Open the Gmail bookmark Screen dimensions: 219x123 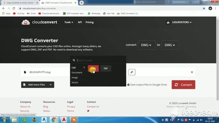tap(31, 13)
